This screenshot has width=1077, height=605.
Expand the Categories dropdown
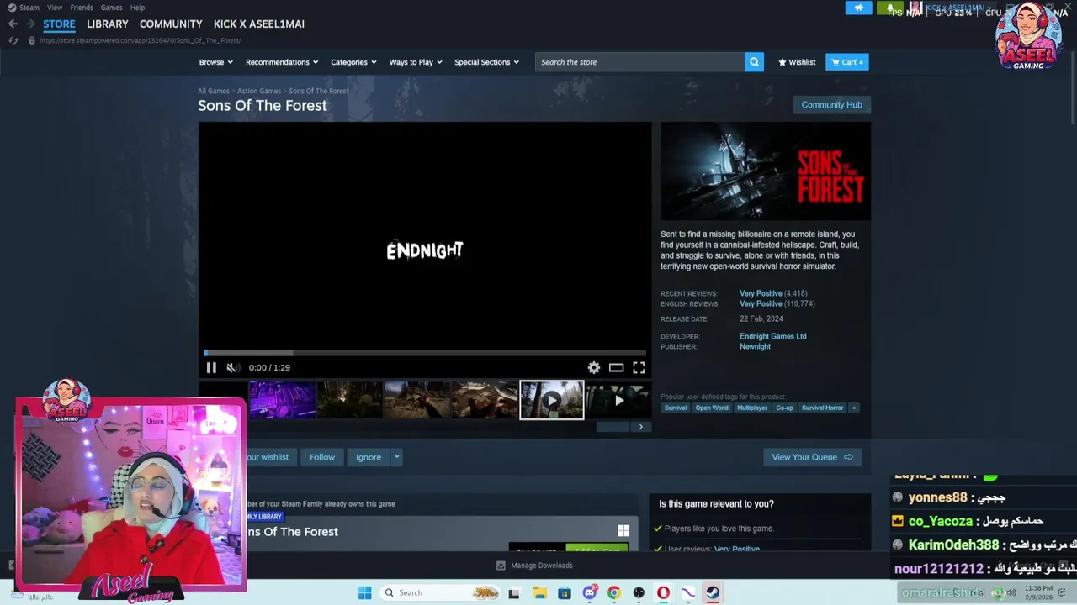click(x=353, y=62)
